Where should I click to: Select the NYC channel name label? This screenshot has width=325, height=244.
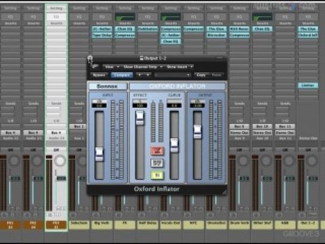point(193,225)
